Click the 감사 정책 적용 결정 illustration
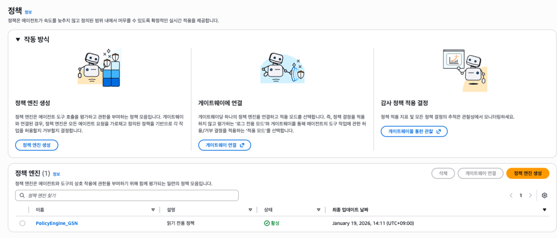Screen dimensions: 557x238 (464, 68)
